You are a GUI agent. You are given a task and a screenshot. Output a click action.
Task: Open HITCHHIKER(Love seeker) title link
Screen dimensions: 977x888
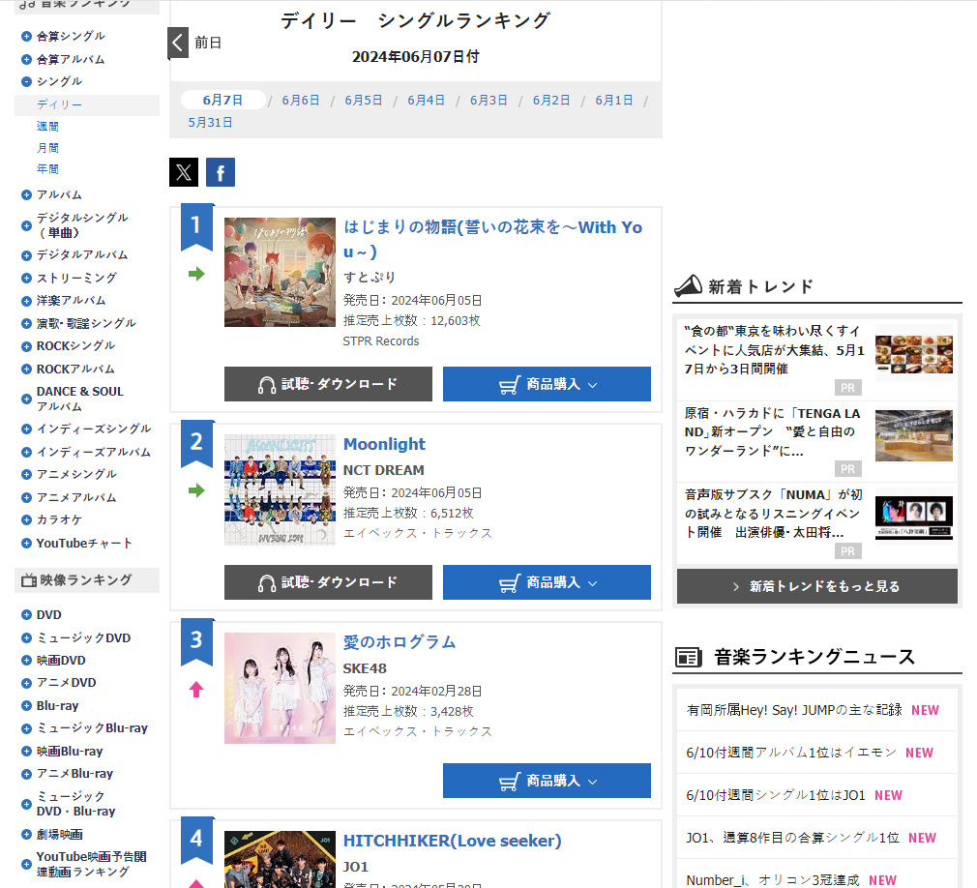click(453, 841)
